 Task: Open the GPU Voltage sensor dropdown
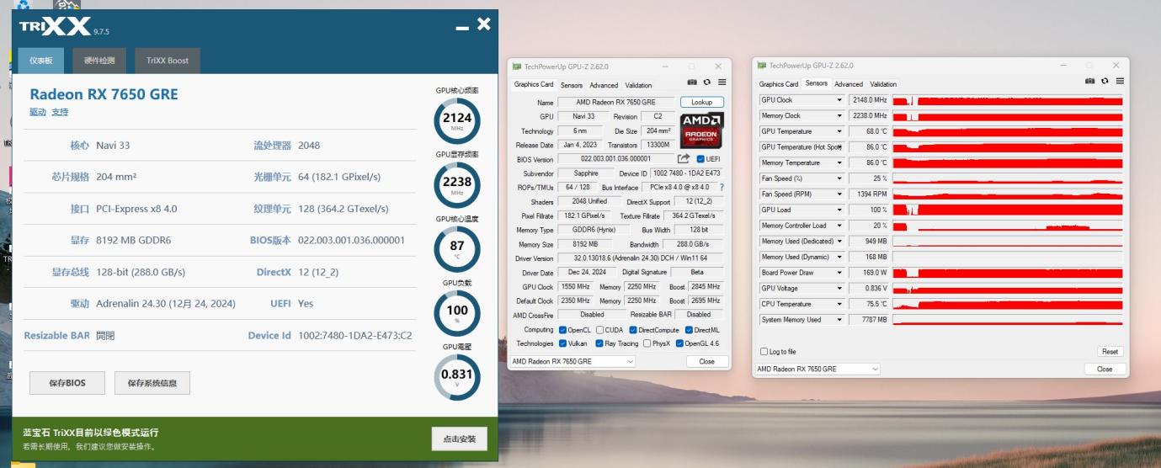tap(839, 289)
